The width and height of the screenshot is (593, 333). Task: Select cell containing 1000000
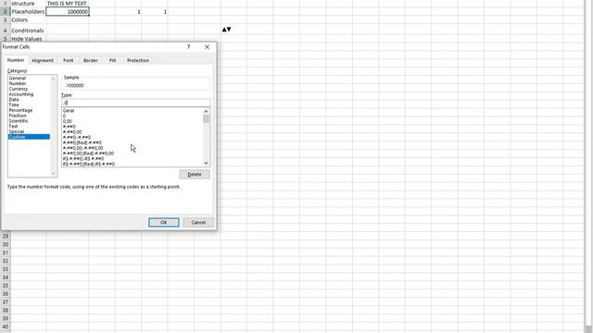click(68, 12)
